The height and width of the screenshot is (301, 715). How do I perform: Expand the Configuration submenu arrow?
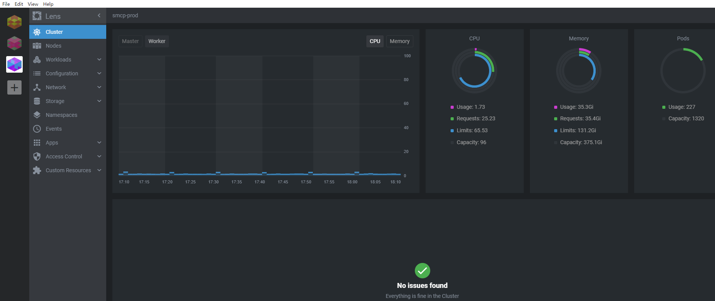(99, 73)
